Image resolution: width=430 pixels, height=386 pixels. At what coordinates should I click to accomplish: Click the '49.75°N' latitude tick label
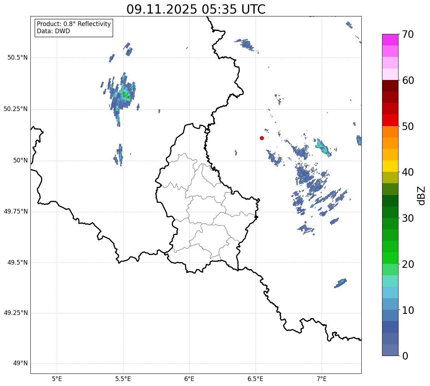click(x=16, y=211)
